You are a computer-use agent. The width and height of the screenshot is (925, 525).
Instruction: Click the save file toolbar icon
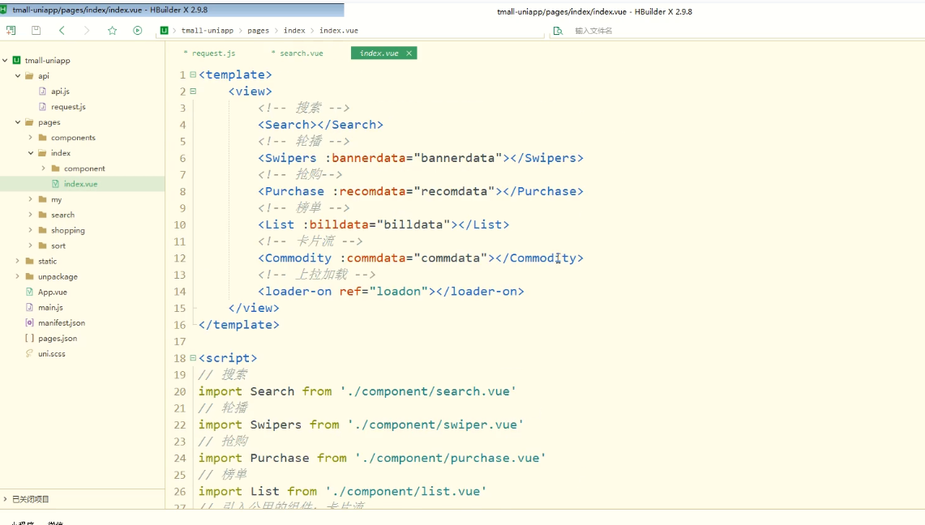pyautogui.click(x=36, y=30)
